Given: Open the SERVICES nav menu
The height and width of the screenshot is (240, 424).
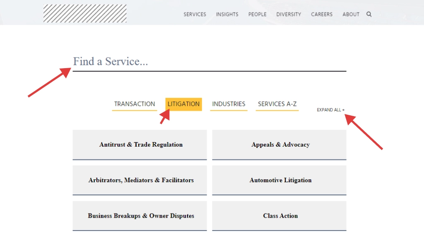Looking at the screenshot, I should coord(195,14).
